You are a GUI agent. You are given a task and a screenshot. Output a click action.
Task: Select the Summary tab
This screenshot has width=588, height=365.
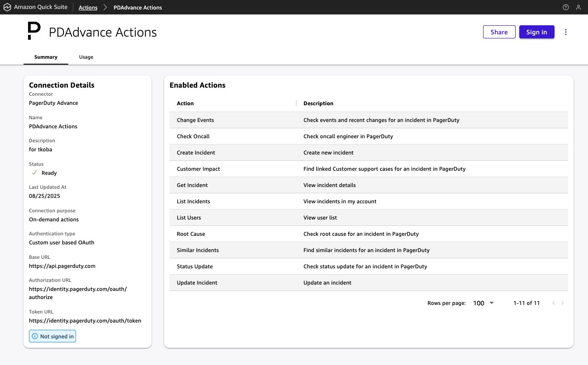click(x=46, y=57)
